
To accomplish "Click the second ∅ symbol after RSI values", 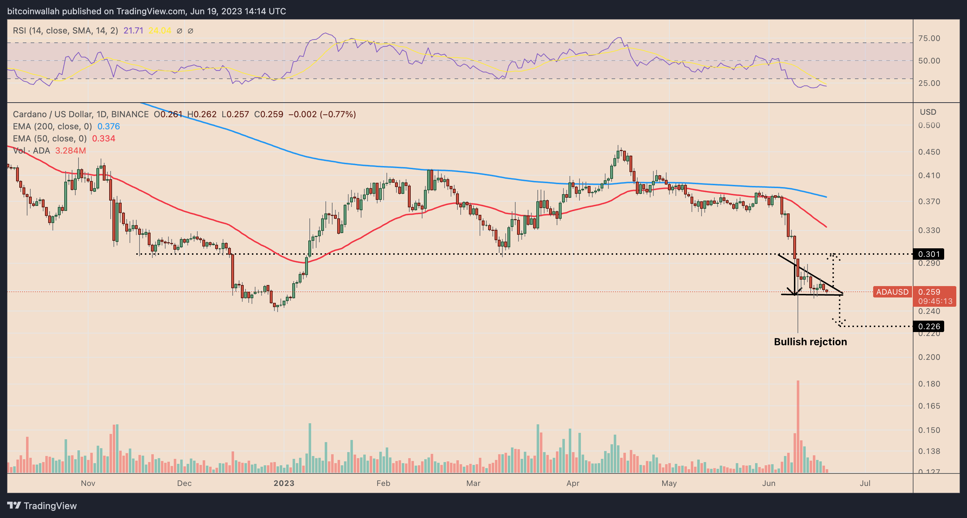I will 190,31.
